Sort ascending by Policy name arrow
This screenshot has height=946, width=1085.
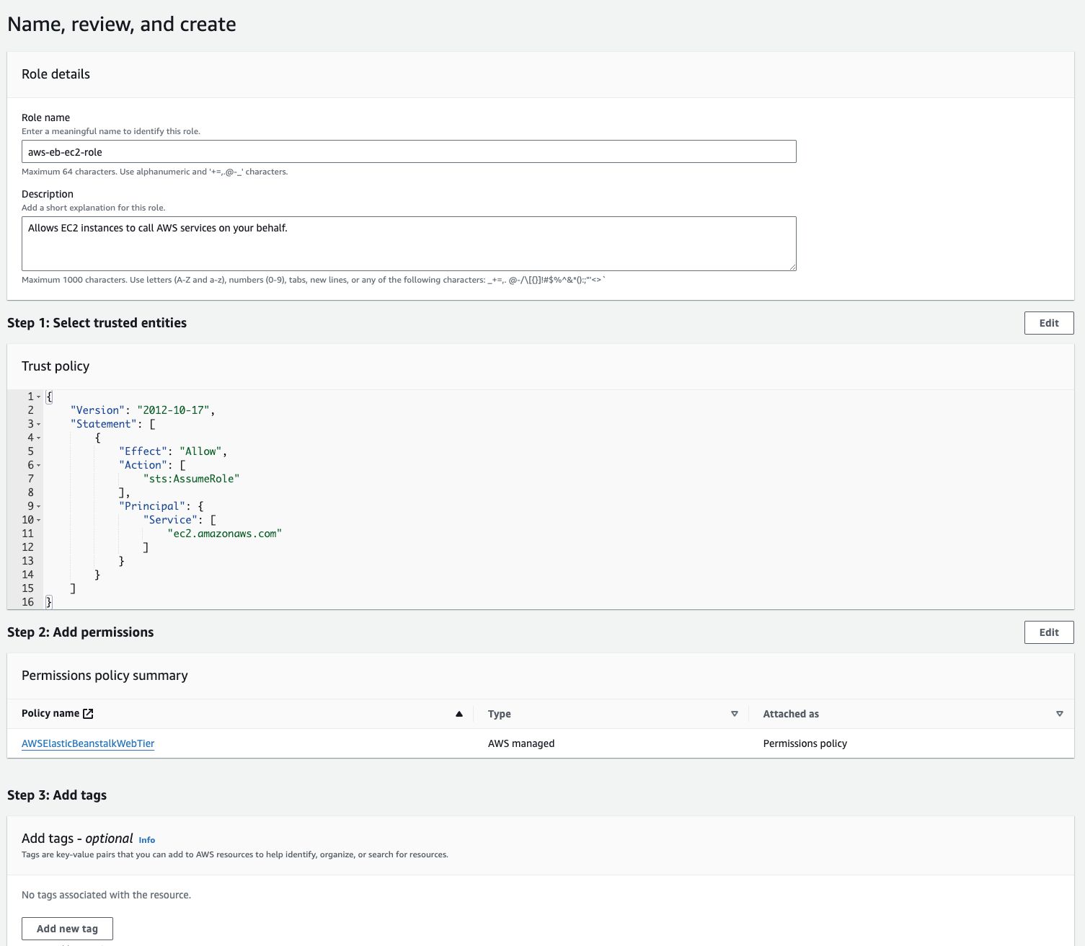[459, 714]
